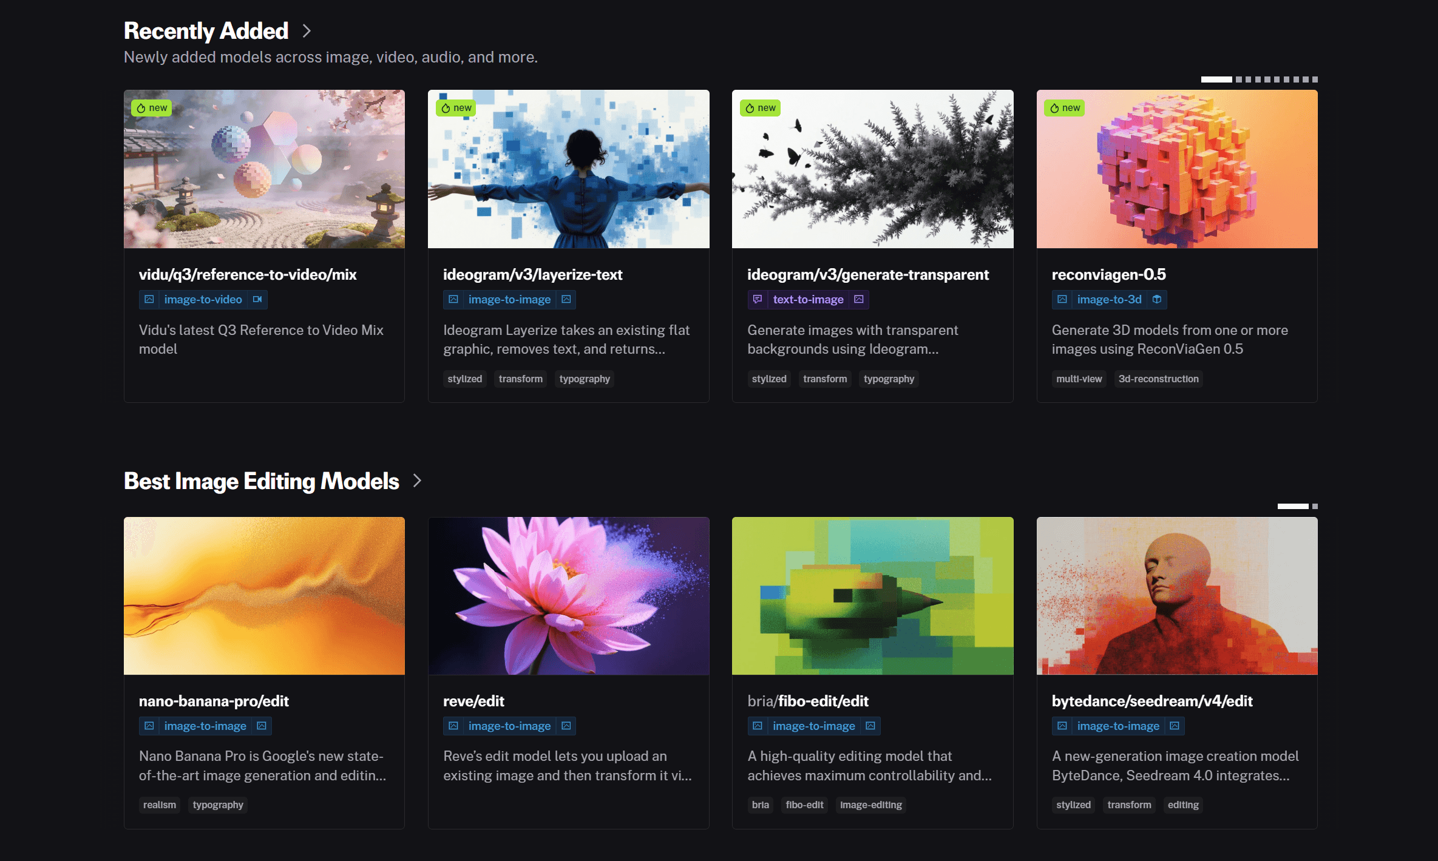This screenshot has width=1438, height=861.
Task: Click the output image icon on the nano-banana-pro/edit card
Action: pos(262,726)
